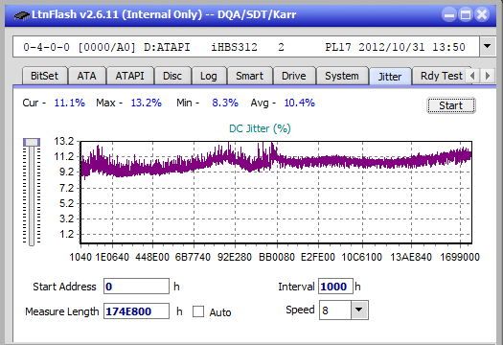Click the Avg value 10.4%
The height and width of the screenshot is (345, 503).
(300, 103)
